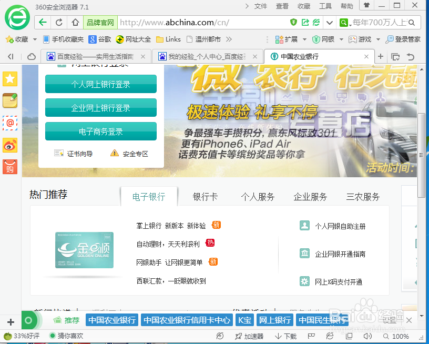Open 企业网银开通指南 link
Image resolution: width=429 pixels, height=344 pixels.
340,254
